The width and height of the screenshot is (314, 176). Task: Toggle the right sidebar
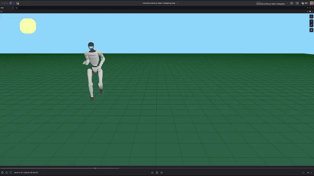[x=297, y=3]
